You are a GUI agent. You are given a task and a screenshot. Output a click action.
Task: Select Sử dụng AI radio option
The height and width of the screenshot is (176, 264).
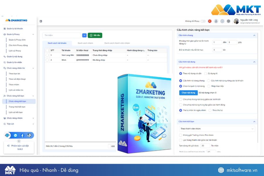click(x=205, y=73)
